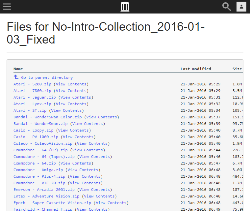View Contents of Bandai - WonderSwan.zip
Screen dimensions: 250x211
click(87, 124)
